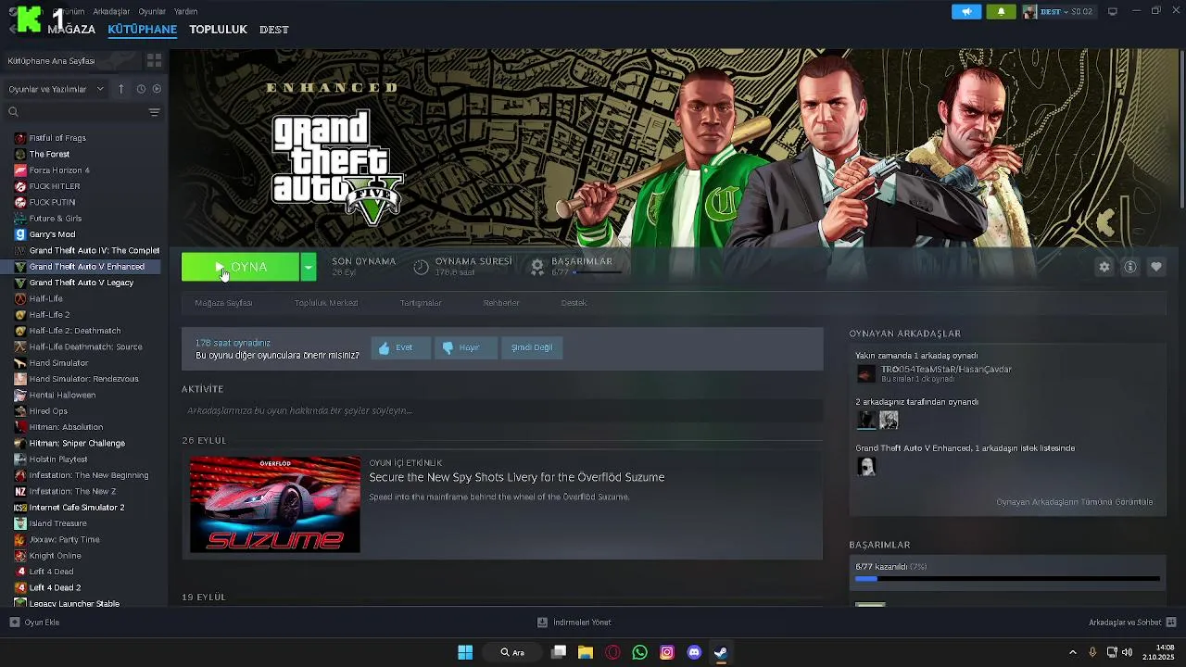Click TR0054TeamStaR friend entry

click(946, 373)
